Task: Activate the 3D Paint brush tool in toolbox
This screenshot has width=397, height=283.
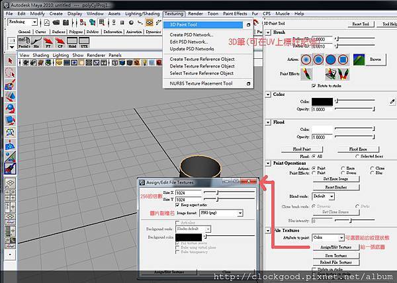Action: (10, 169)
